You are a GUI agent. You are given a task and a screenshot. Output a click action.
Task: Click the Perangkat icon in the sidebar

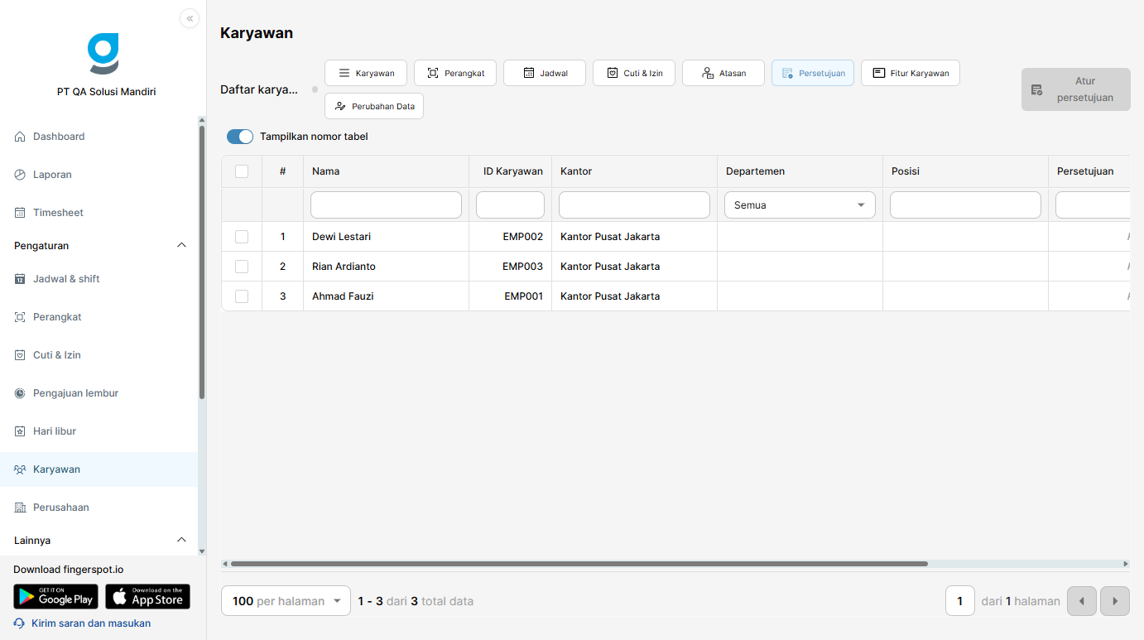20,317
